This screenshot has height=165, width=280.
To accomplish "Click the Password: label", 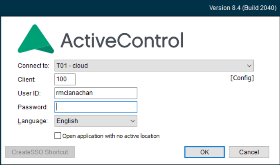I will pyautogui.click(x=33, y=107).
